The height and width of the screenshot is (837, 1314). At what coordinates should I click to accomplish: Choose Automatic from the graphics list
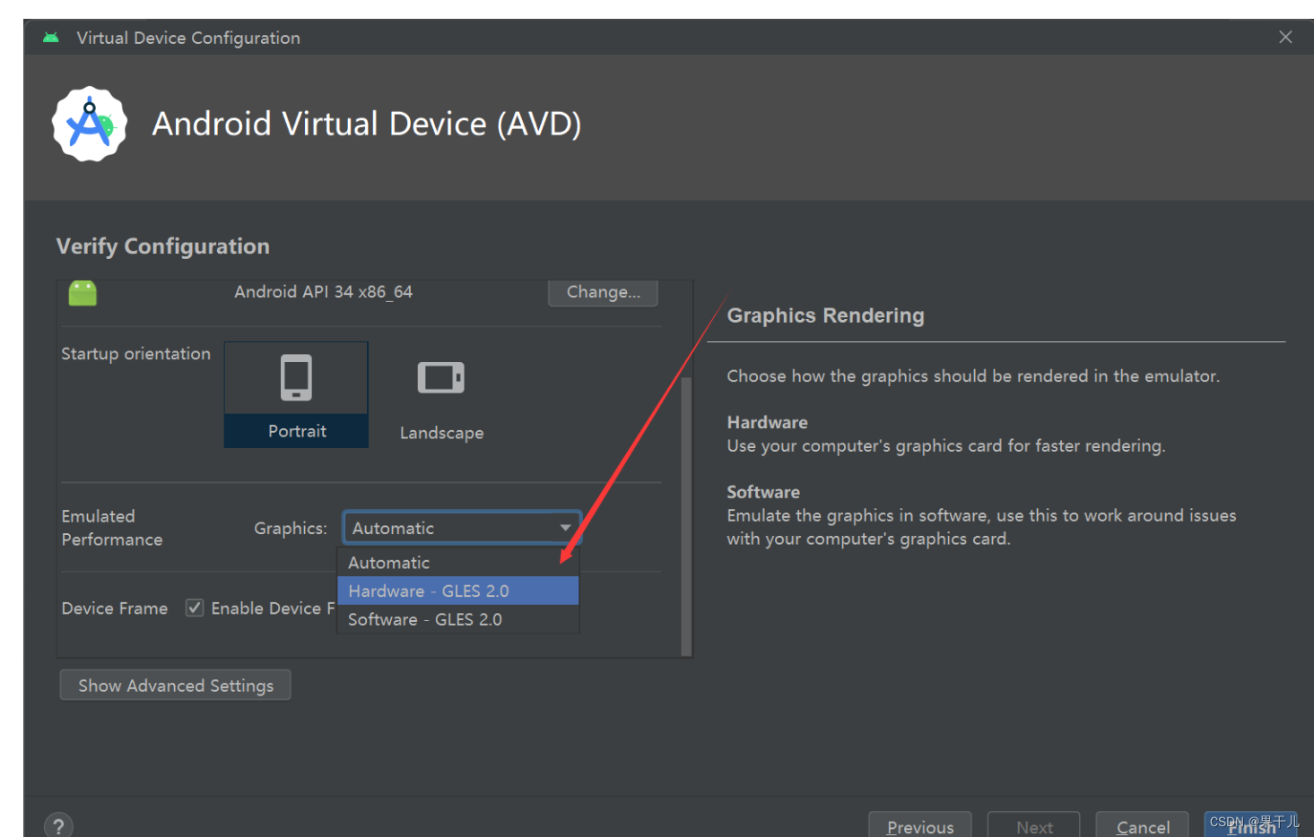[x=458, y=563]
